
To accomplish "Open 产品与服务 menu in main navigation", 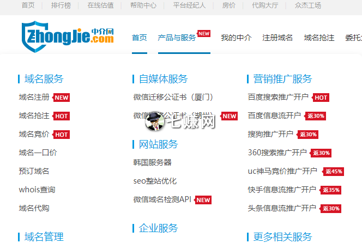I will pos(177,38).
